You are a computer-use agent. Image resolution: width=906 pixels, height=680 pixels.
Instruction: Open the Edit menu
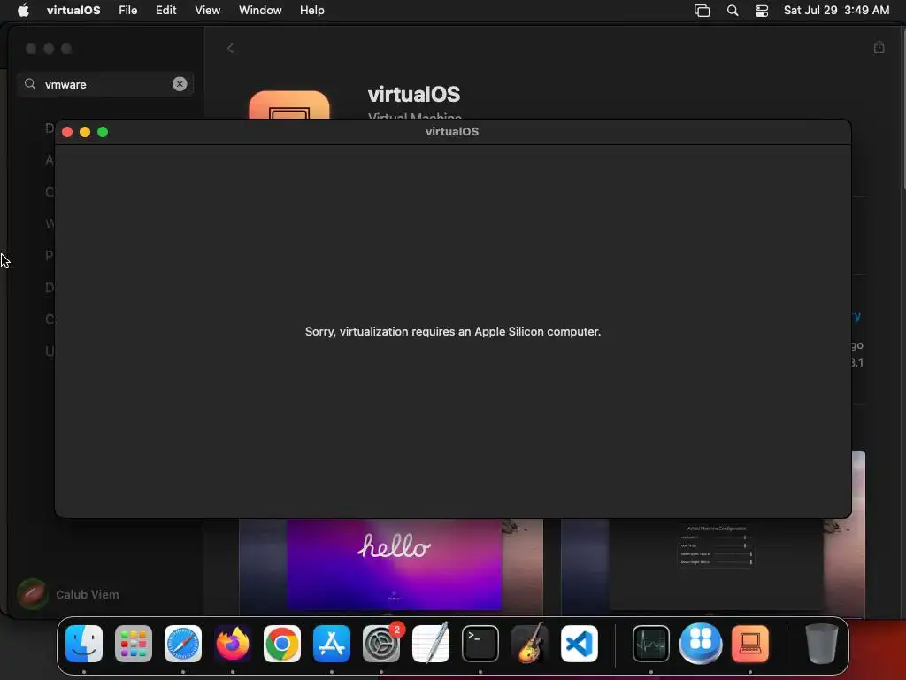click(x=165, y=10)
